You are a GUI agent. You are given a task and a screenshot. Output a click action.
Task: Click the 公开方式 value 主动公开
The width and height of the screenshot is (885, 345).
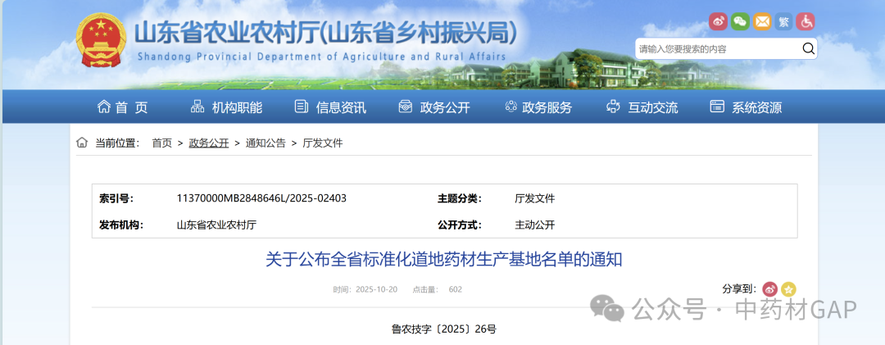pos(534,225)
